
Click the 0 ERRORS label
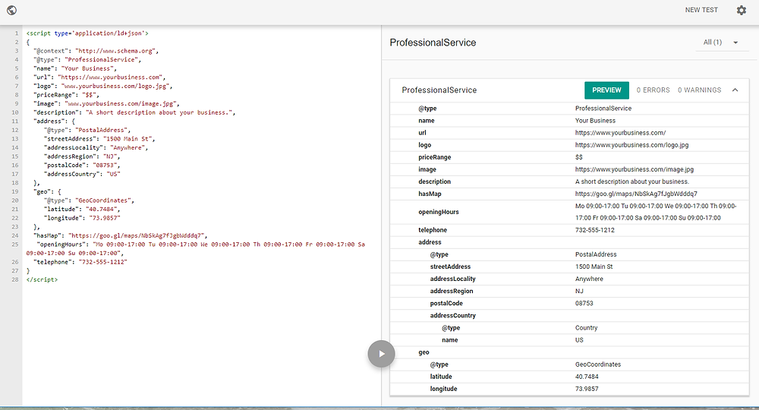point(653,90)
